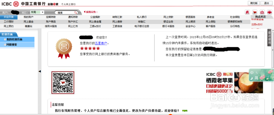
Task: Open 通知存款 menu
Action: click(73, 17)
